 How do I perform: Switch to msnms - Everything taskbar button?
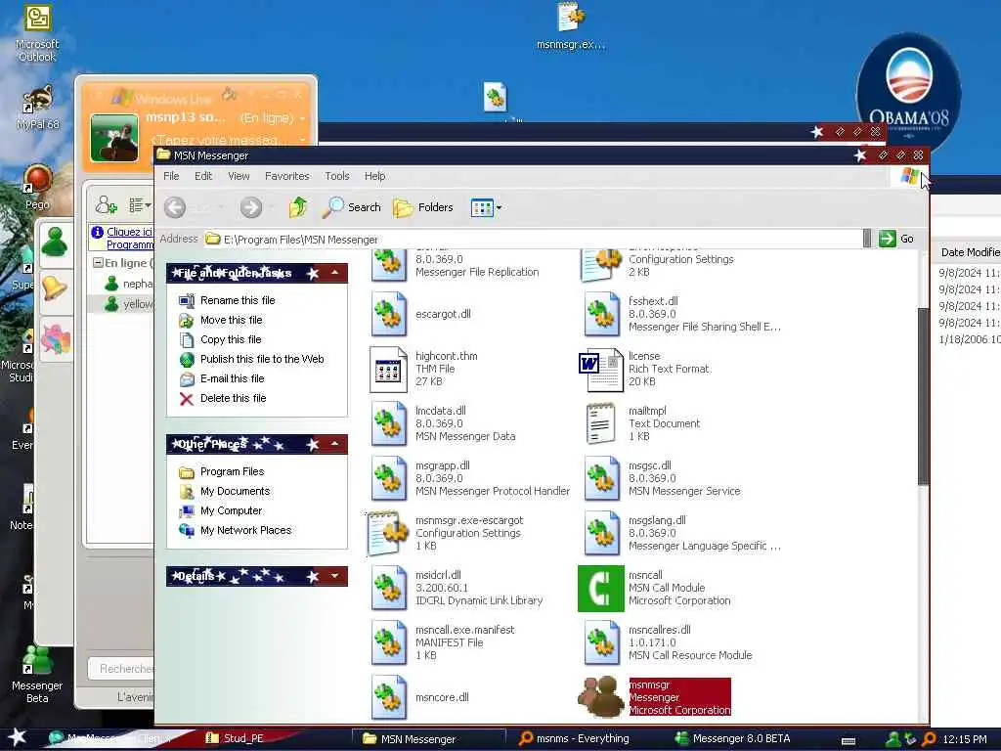[574, 738]
